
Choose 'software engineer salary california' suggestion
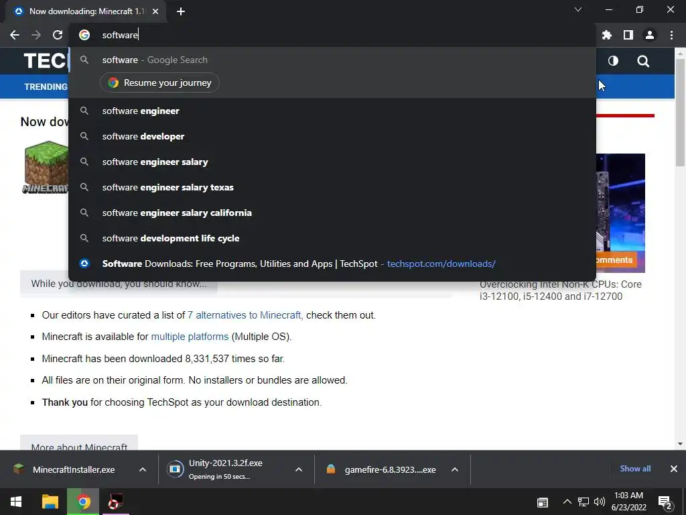[x=332, y=213]
